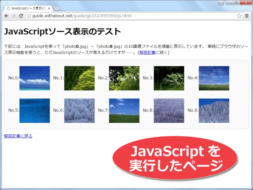Navigate back using the browser back arrow
This screenshot has height=190, width=253.
coord(6,16)
